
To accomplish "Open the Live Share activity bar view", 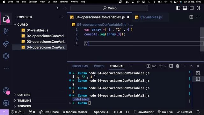I will click(x=6, y=43).
